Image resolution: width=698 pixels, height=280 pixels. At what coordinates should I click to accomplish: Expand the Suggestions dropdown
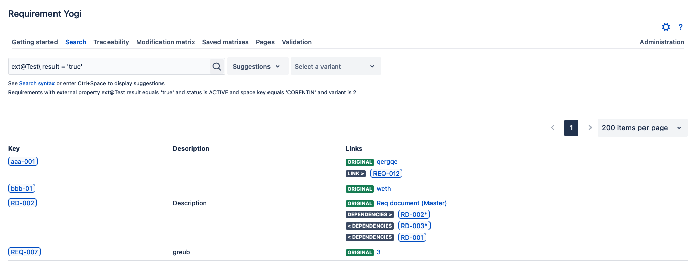tap(257, 66)
